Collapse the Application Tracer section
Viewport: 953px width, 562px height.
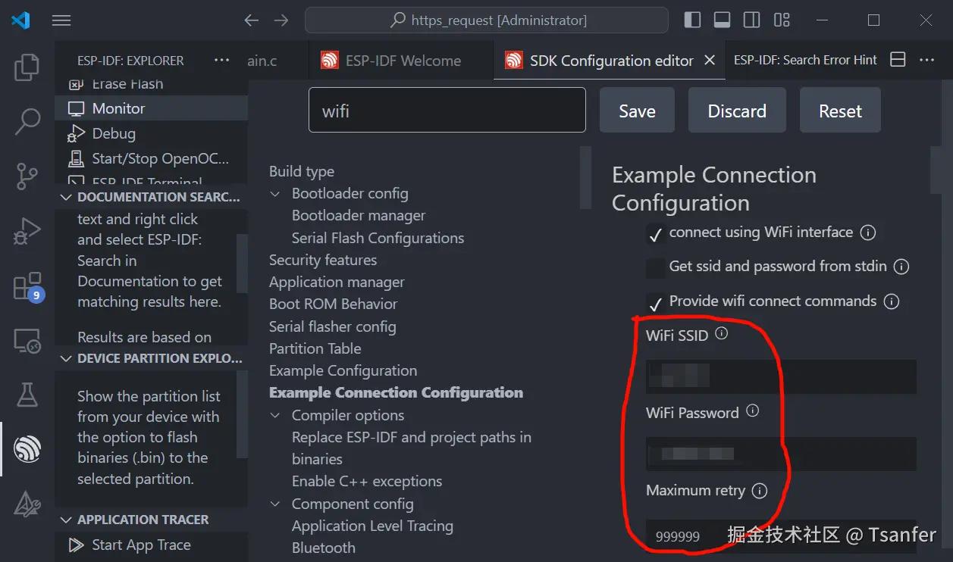(x=151, y=520)
